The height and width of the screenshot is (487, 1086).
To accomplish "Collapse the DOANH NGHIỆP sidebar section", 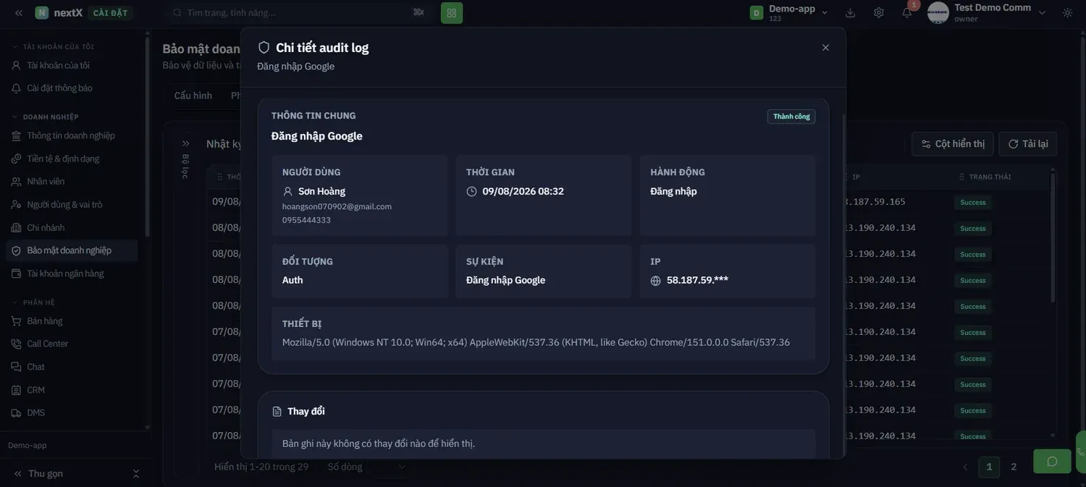I will point(14,117).
